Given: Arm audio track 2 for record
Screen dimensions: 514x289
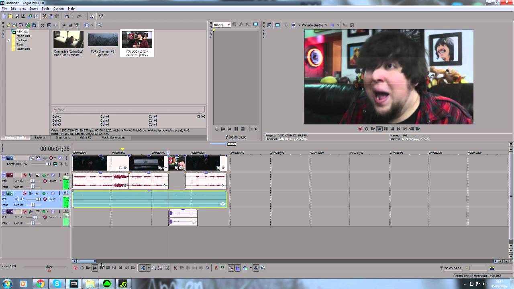Looking at the screenshot, I should pyautogui.click(x=24, y=175).
